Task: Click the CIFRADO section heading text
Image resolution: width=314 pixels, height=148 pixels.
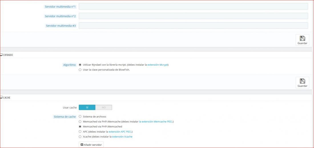Action: [x=8, y=55]
